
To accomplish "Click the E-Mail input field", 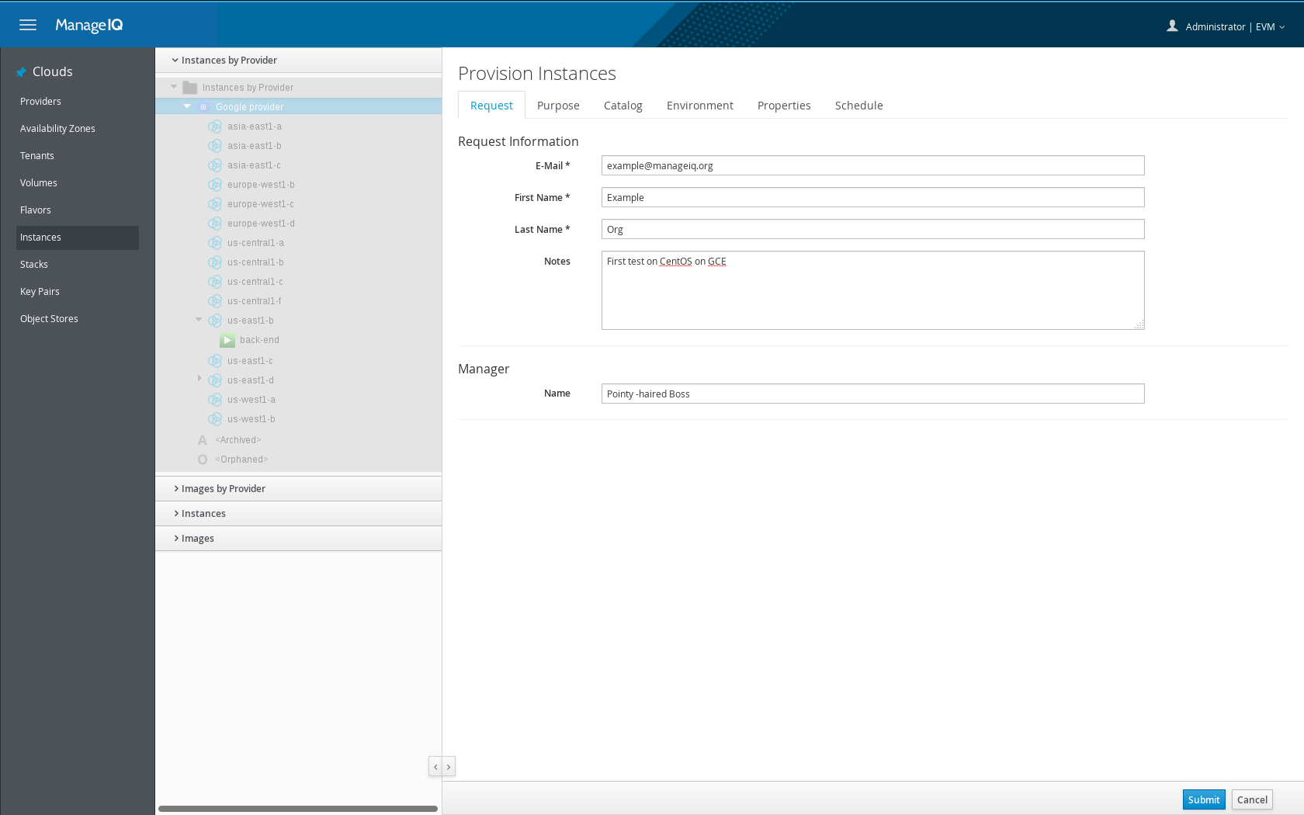I will click(x=872, y=165).
